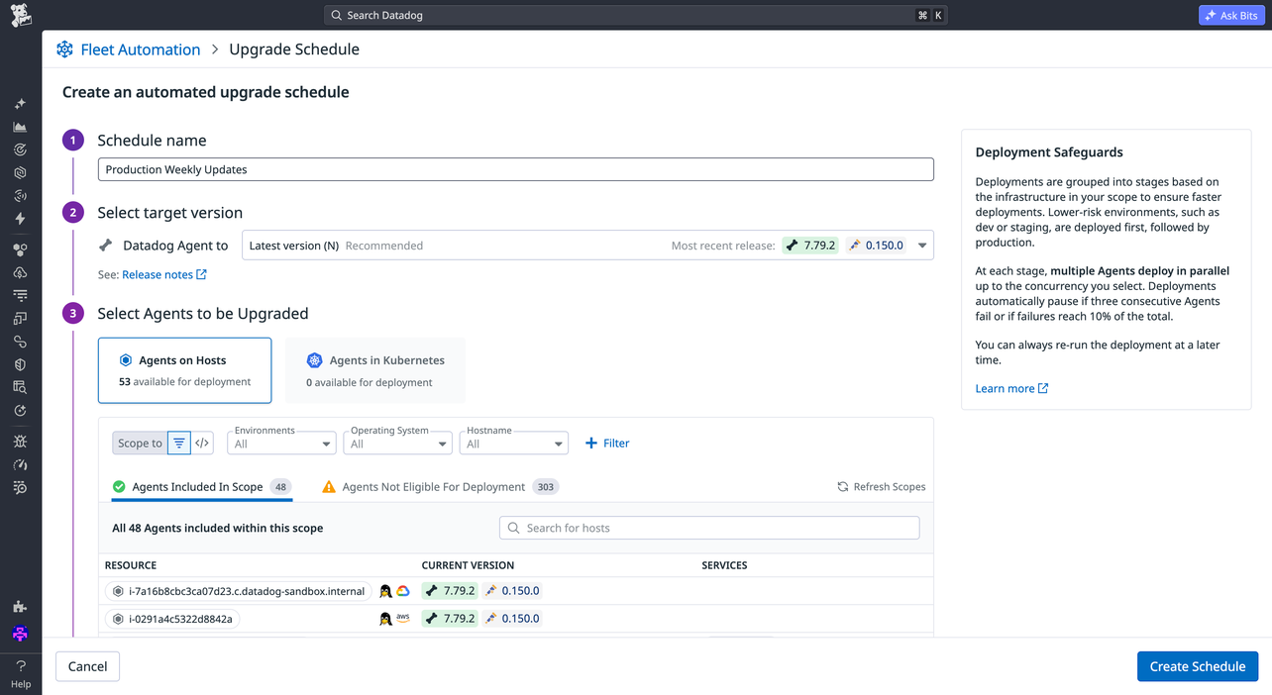
Task: Click the lightning bolt sidebar icon
Action: [20, 219]
